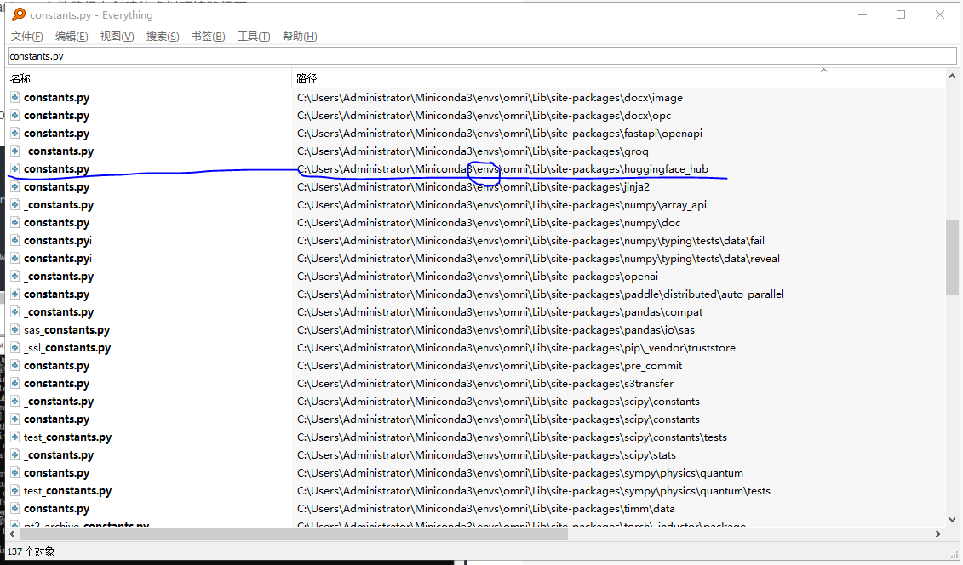Click the horizontal scrollbar left arrow
Screen dimensions: 963x565
(13, 534)
